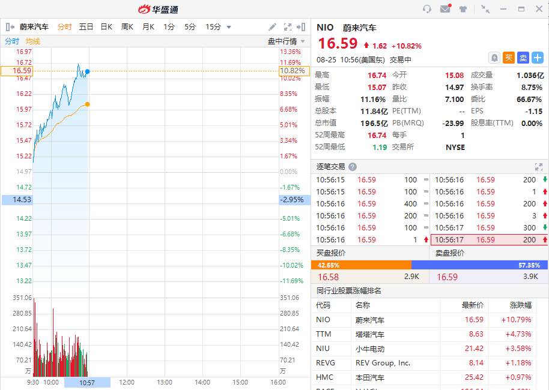Click the 10:57 time marker on axis
The height and width of the screenshot is (390, 549).
(x=87, y=383)
